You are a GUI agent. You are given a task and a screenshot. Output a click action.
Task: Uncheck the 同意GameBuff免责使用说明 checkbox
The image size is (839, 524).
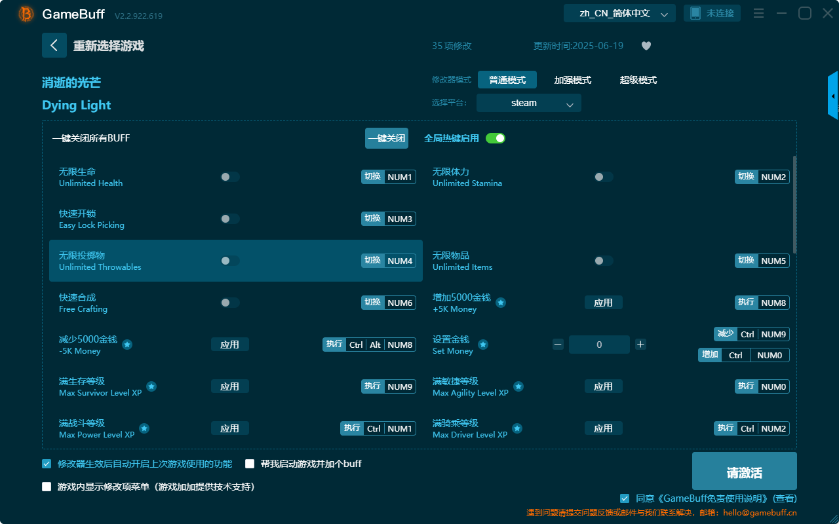[624, 498]
